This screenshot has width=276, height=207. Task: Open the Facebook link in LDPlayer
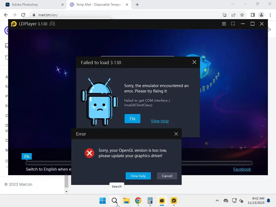click(242, 169)
